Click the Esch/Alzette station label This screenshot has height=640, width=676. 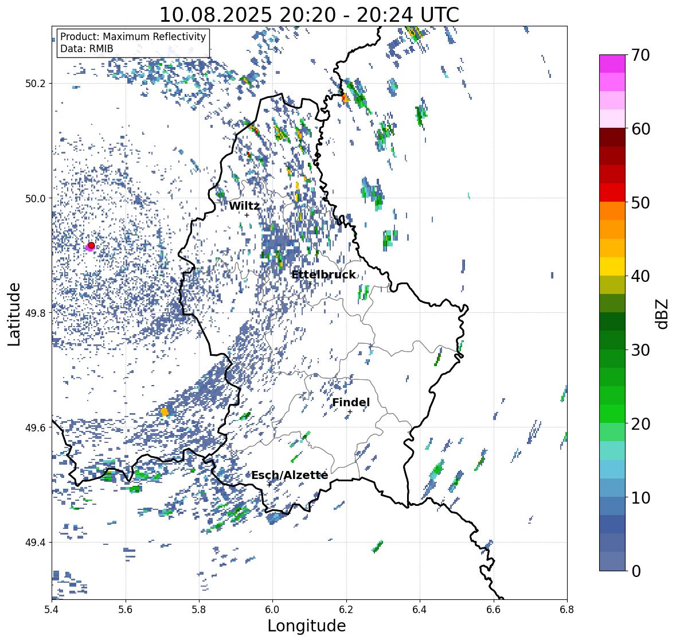coord(290,475)
